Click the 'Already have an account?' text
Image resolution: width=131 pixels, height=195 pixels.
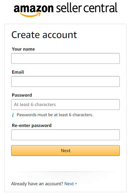coord(37,184)
